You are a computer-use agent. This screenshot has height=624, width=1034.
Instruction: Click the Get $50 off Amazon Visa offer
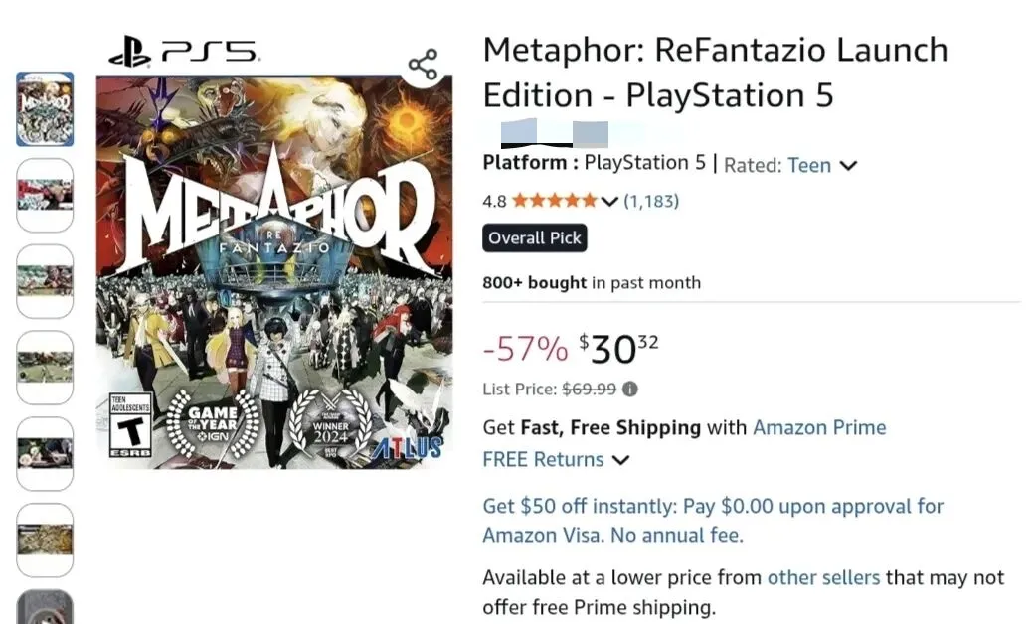712,520
